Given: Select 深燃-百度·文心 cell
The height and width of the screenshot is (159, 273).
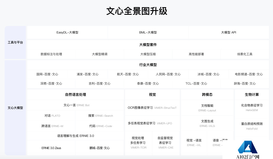Looking at the screenshot, I should pos(51,84).
